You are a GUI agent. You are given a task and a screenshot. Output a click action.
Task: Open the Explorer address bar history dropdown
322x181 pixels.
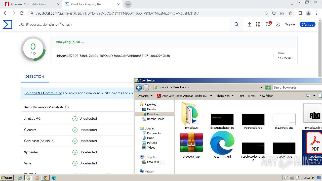coord(262,87)
